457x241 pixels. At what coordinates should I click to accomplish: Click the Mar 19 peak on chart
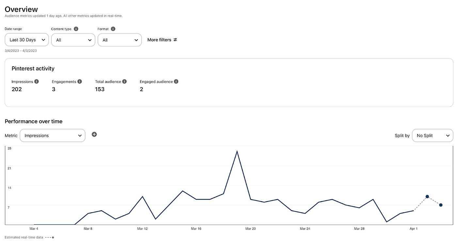pyautogui.click(x=237, y=151)
